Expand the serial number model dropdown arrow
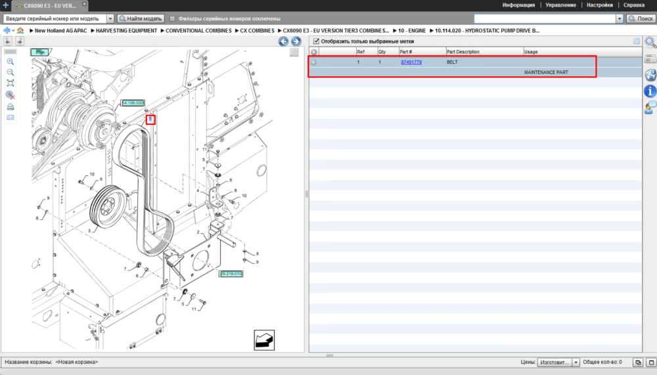657x375 pixels. [110, 18]
